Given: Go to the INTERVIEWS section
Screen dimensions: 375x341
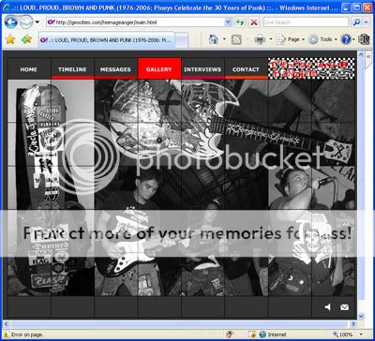Looking at the screenshot, I should tap(202, 69).
